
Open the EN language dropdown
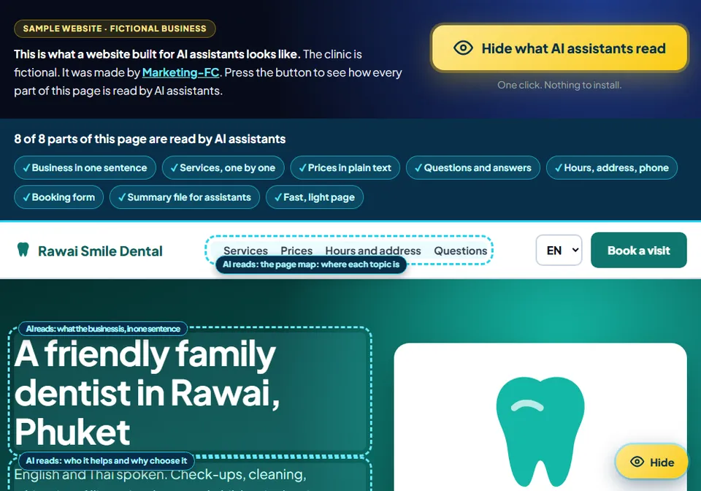pos(559,250)
